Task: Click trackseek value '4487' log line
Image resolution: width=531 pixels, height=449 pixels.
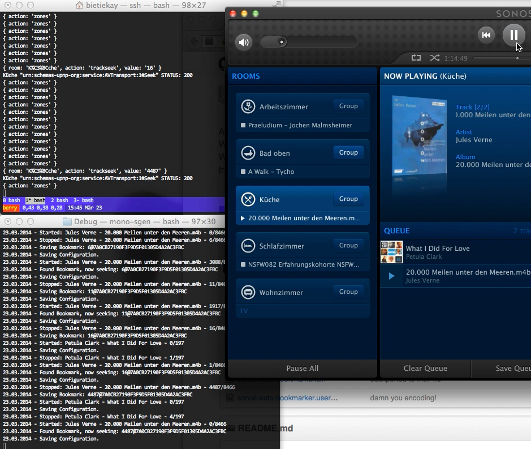Action: [85, 171]
